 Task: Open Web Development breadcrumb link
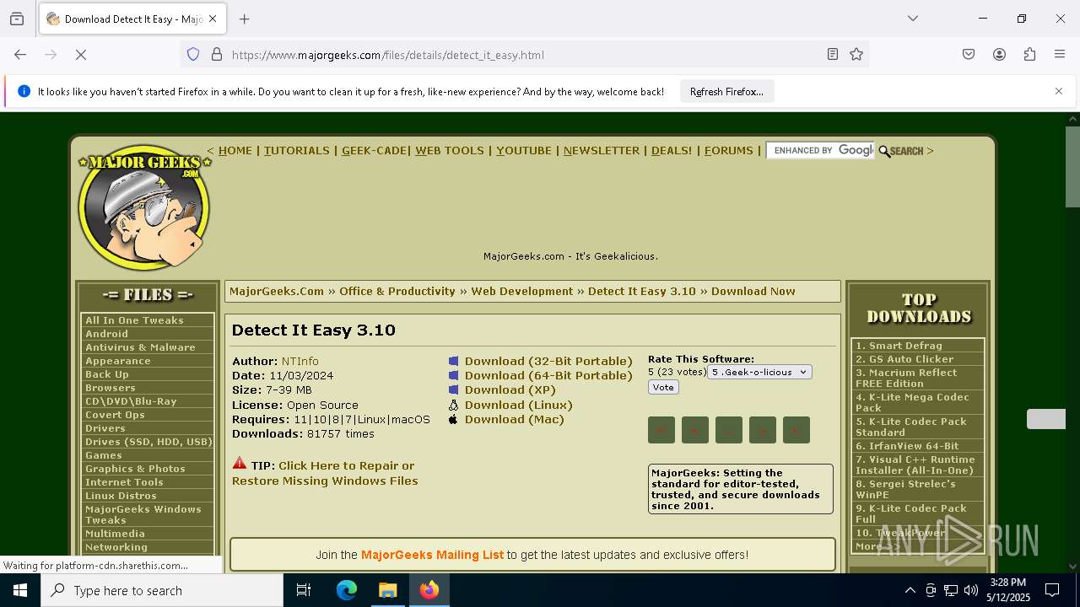tap(522, 292)
